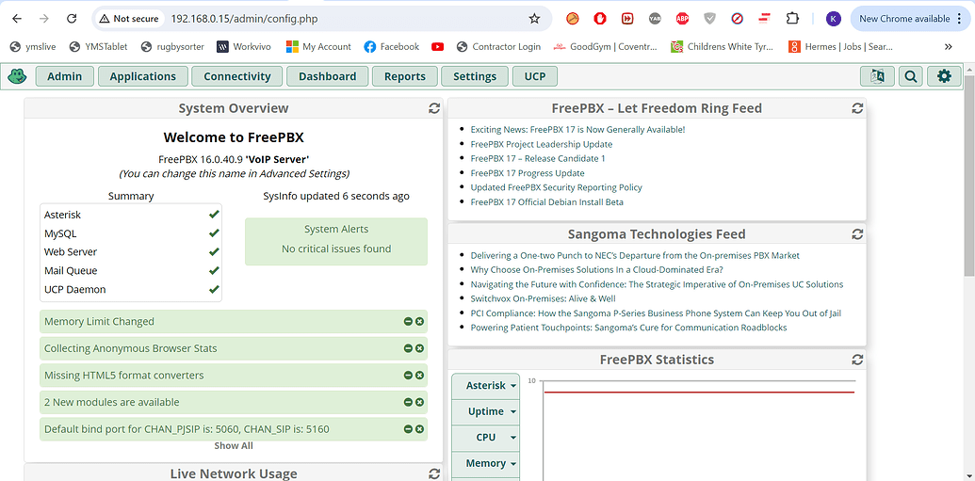Click the 2 New modules are available notice
The height and width of the screenshot is (481, 975).
[234, 402]
